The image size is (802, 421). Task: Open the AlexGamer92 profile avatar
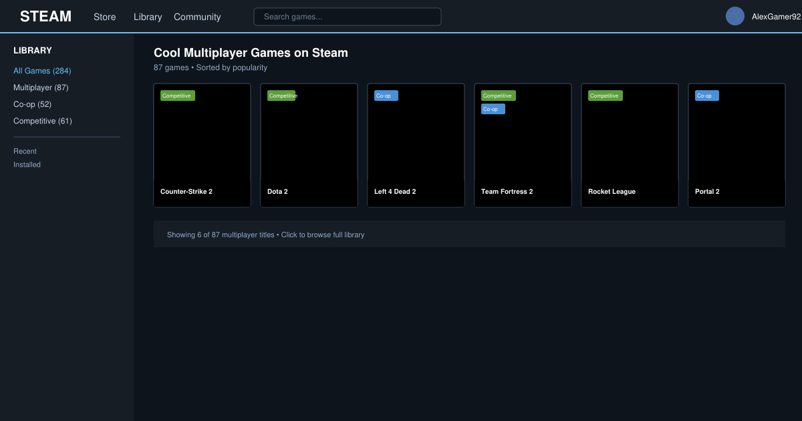(x=735, y=16)
